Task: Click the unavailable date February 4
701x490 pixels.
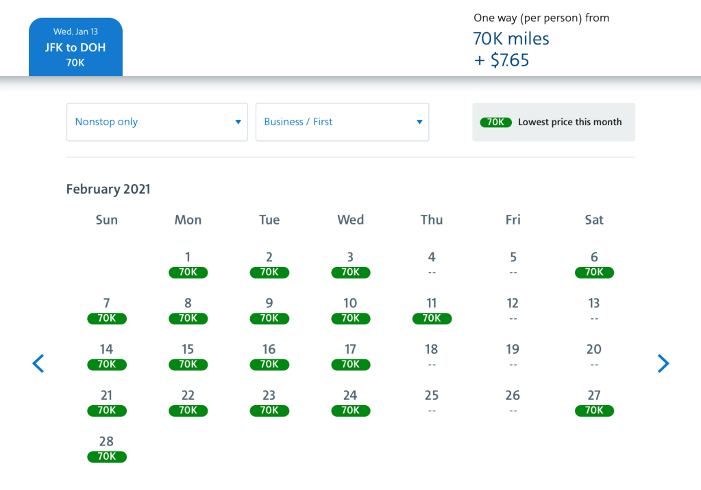Action: 432,264
